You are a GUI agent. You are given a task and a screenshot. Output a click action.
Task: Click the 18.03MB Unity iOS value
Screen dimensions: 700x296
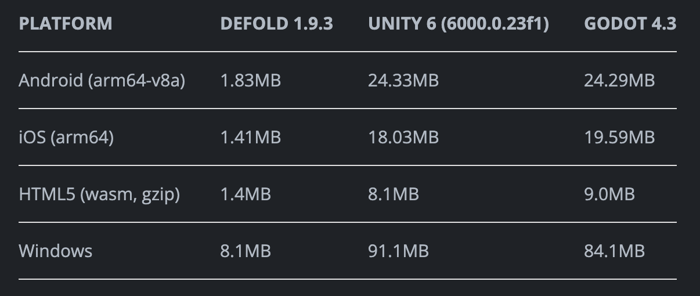403,137
